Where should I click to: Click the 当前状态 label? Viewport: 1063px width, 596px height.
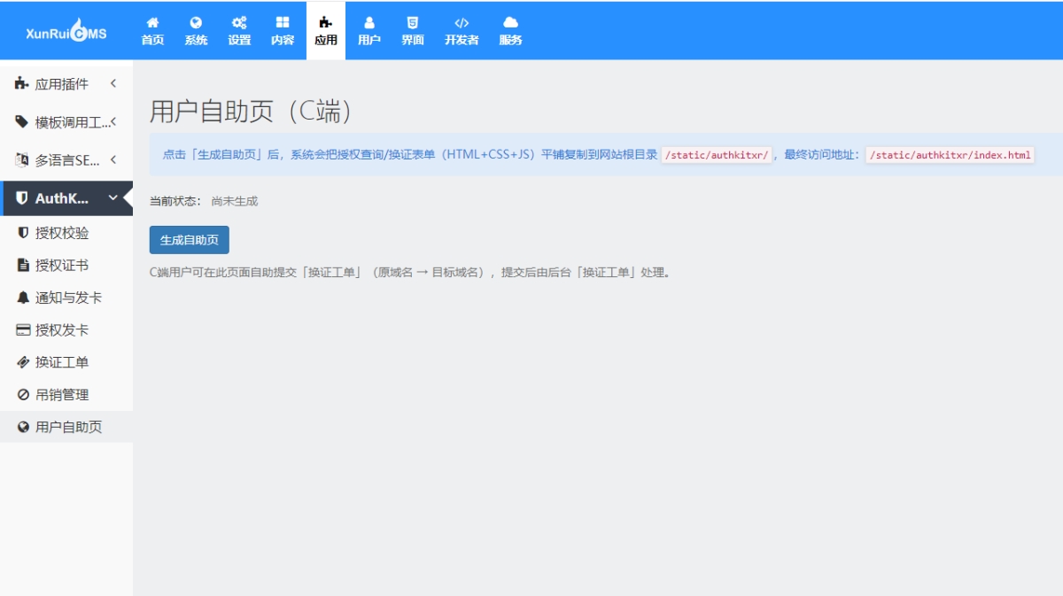175,202
